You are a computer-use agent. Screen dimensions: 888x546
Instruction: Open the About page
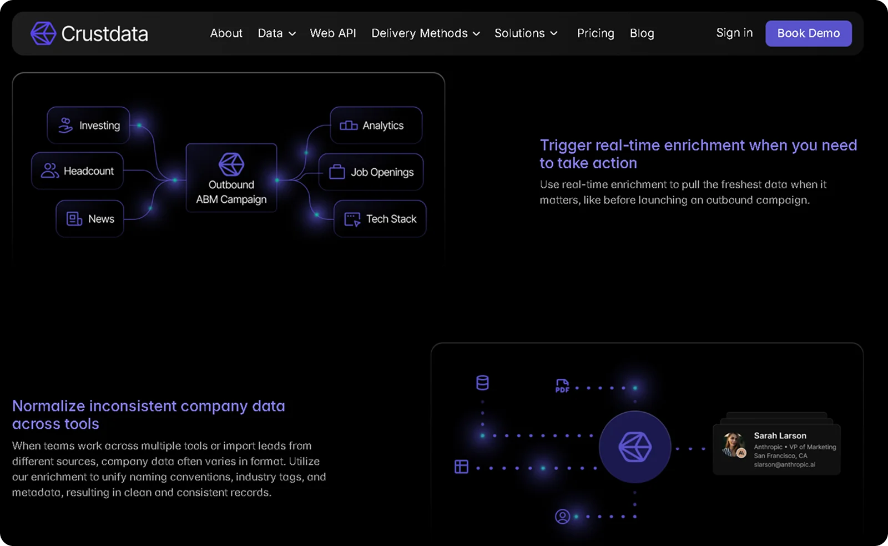[x=226, y=33]
